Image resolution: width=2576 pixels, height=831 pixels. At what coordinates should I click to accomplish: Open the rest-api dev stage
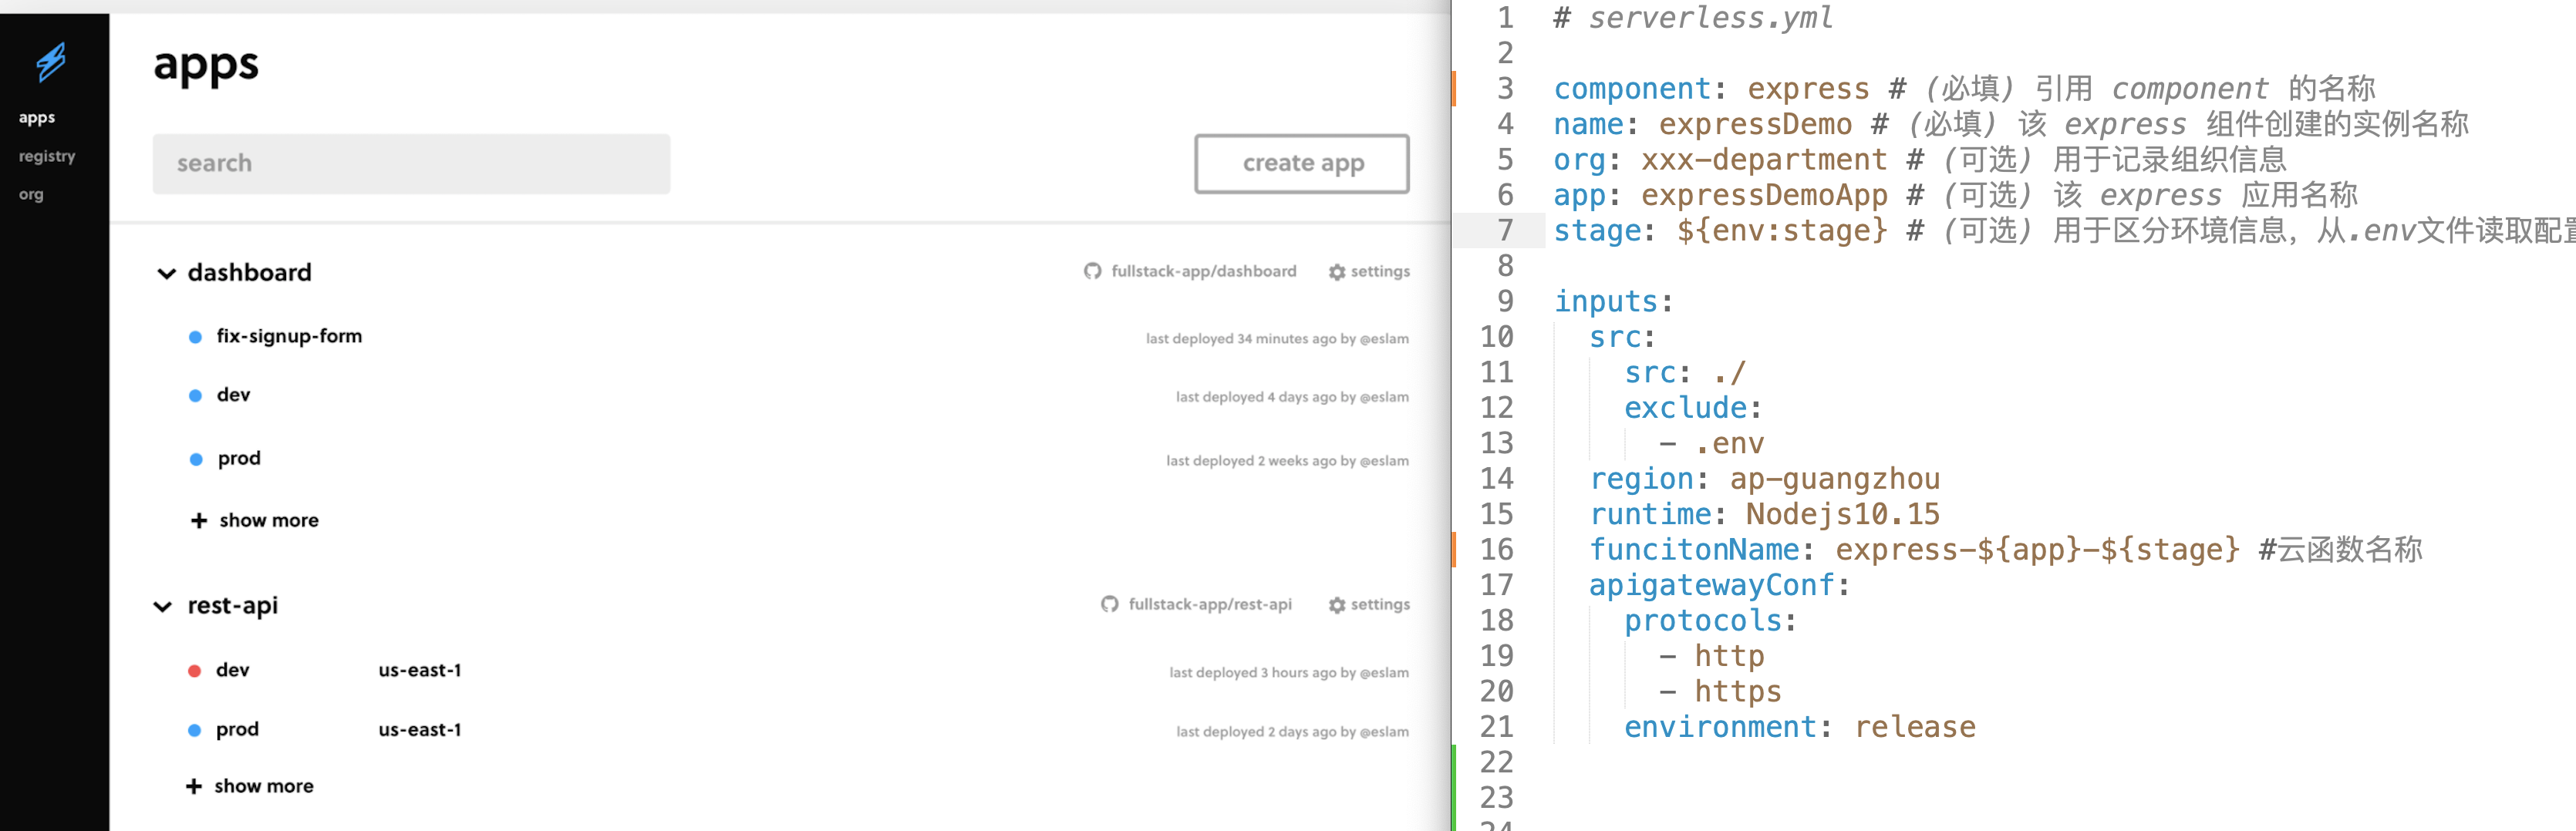click(x=232, y=670)
